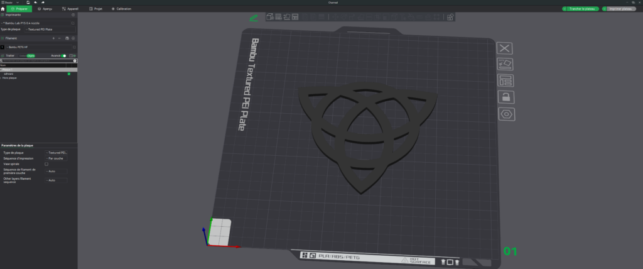Open the Bambu PETG HF filament dropdown
643x269 pixels.
click(x=38, y=47)
